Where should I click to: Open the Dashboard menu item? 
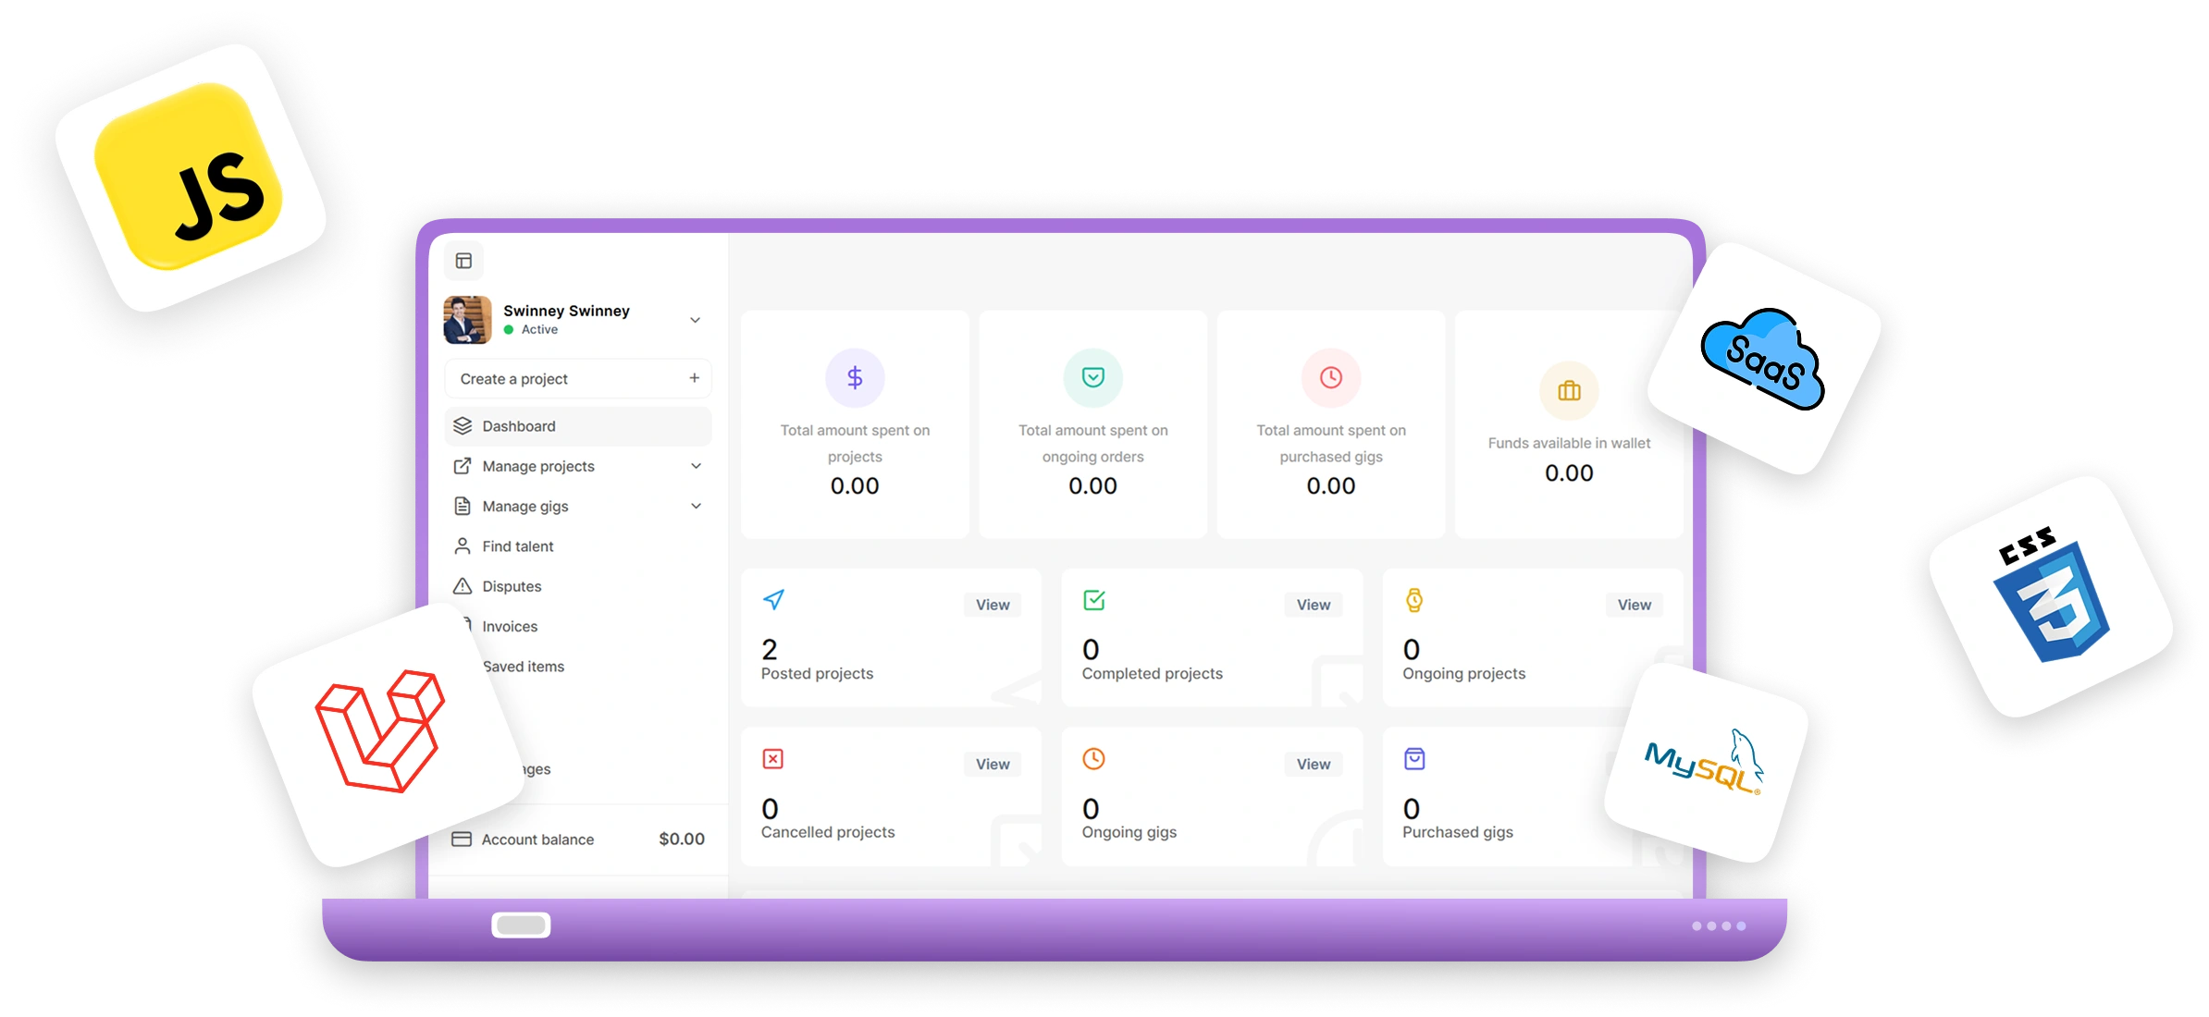coord(578,426)
